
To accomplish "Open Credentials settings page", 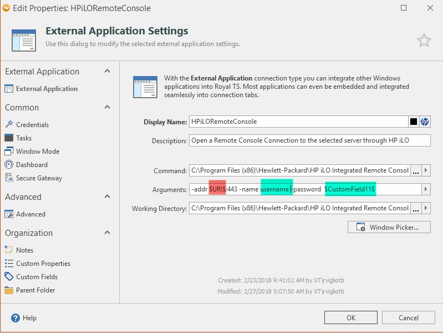I will (32, 125).
